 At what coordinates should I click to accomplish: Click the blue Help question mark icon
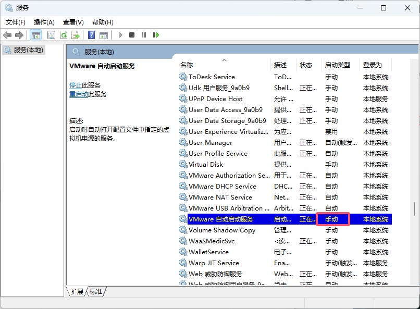pyautogui.click(x=91, y=35)
